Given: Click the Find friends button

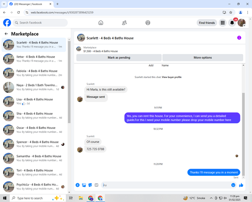Looking at the screenshot, I should [x=207, y=23].
